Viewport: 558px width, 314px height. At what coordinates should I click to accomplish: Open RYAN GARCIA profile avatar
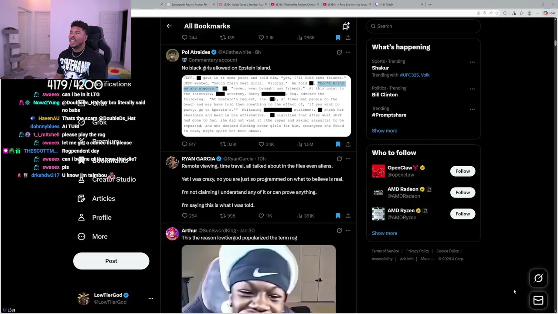(x=172, y=162)
